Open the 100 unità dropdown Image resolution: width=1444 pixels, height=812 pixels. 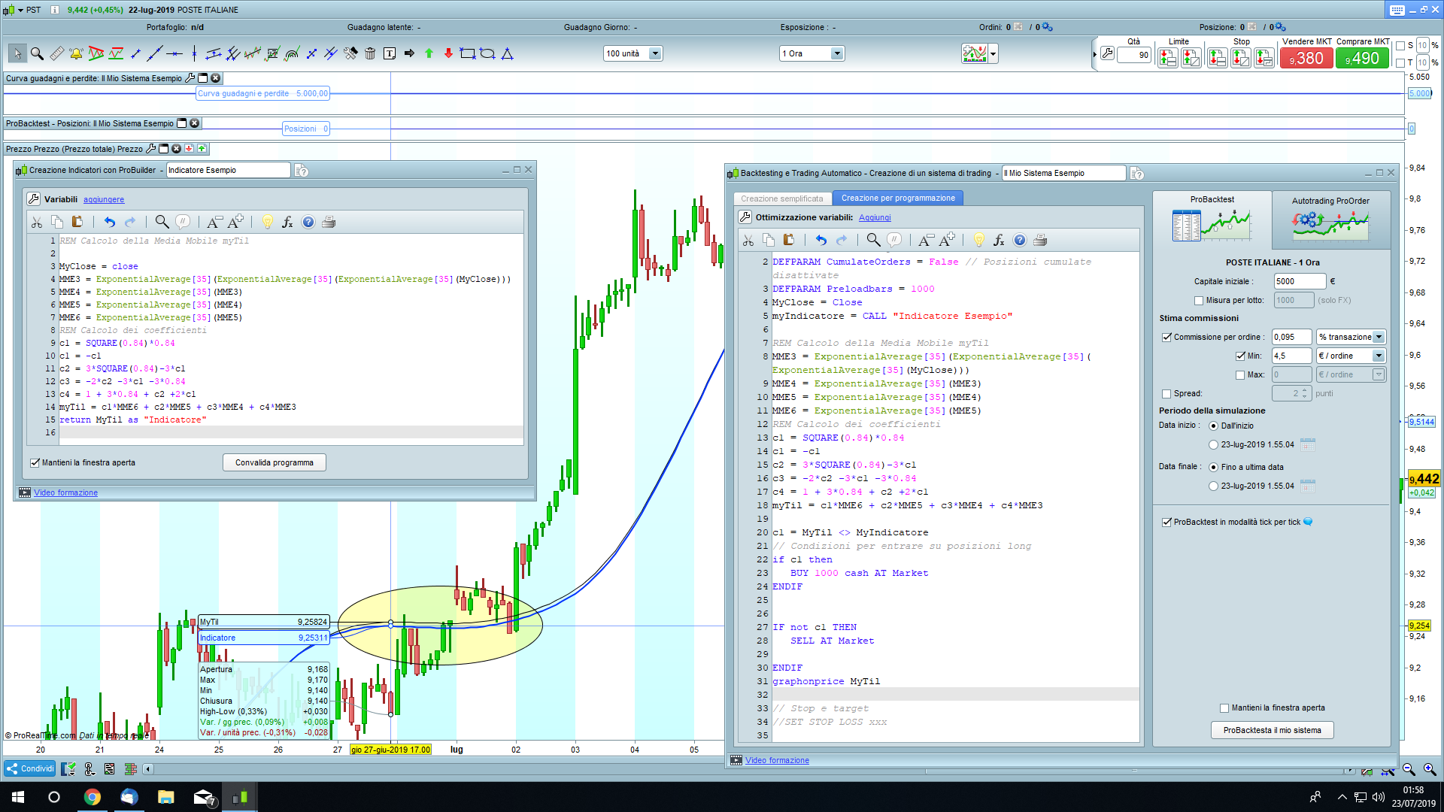[655, 53]
